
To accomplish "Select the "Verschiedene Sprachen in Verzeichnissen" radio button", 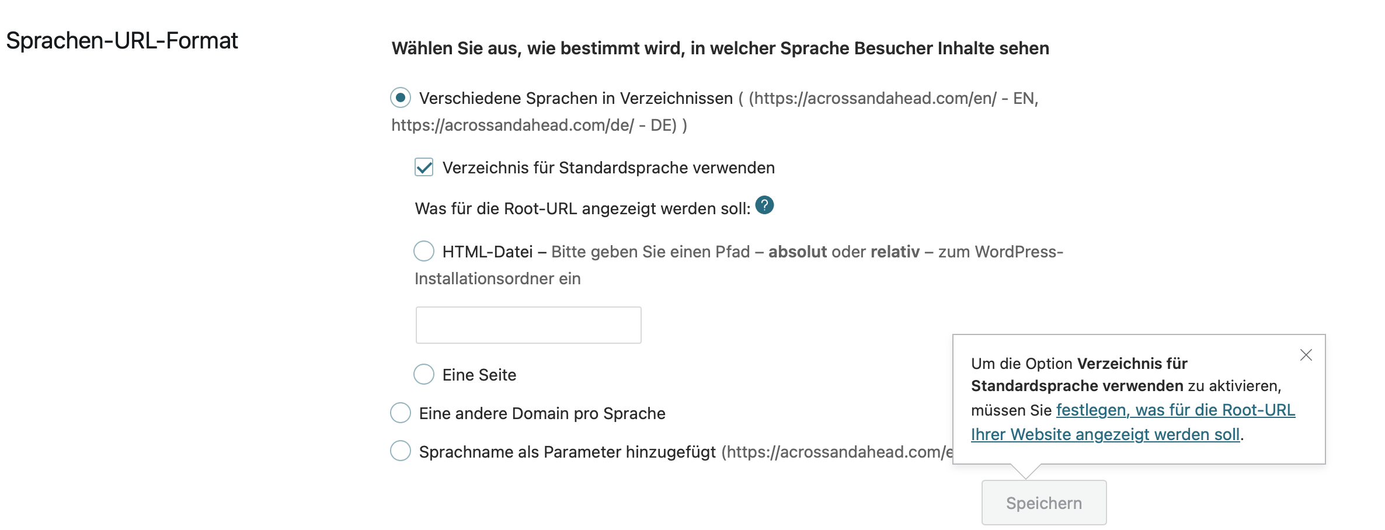I will tap(401, 97).
